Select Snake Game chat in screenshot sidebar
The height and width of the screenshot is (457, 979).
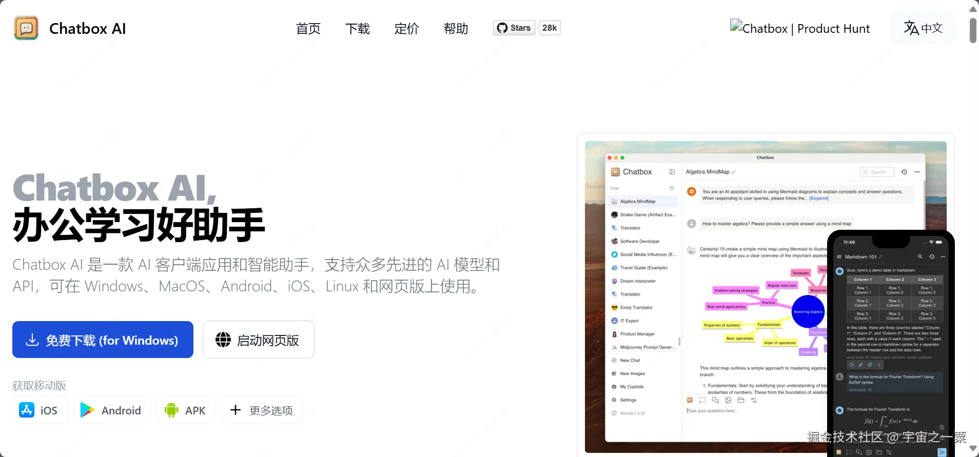click(x=643, y=215)
